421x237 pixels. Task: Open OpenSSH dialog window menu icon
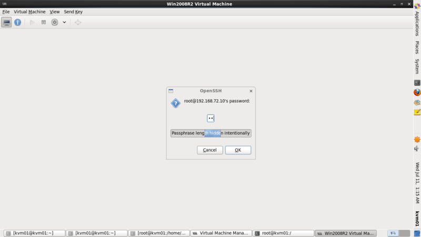point(171,91)
